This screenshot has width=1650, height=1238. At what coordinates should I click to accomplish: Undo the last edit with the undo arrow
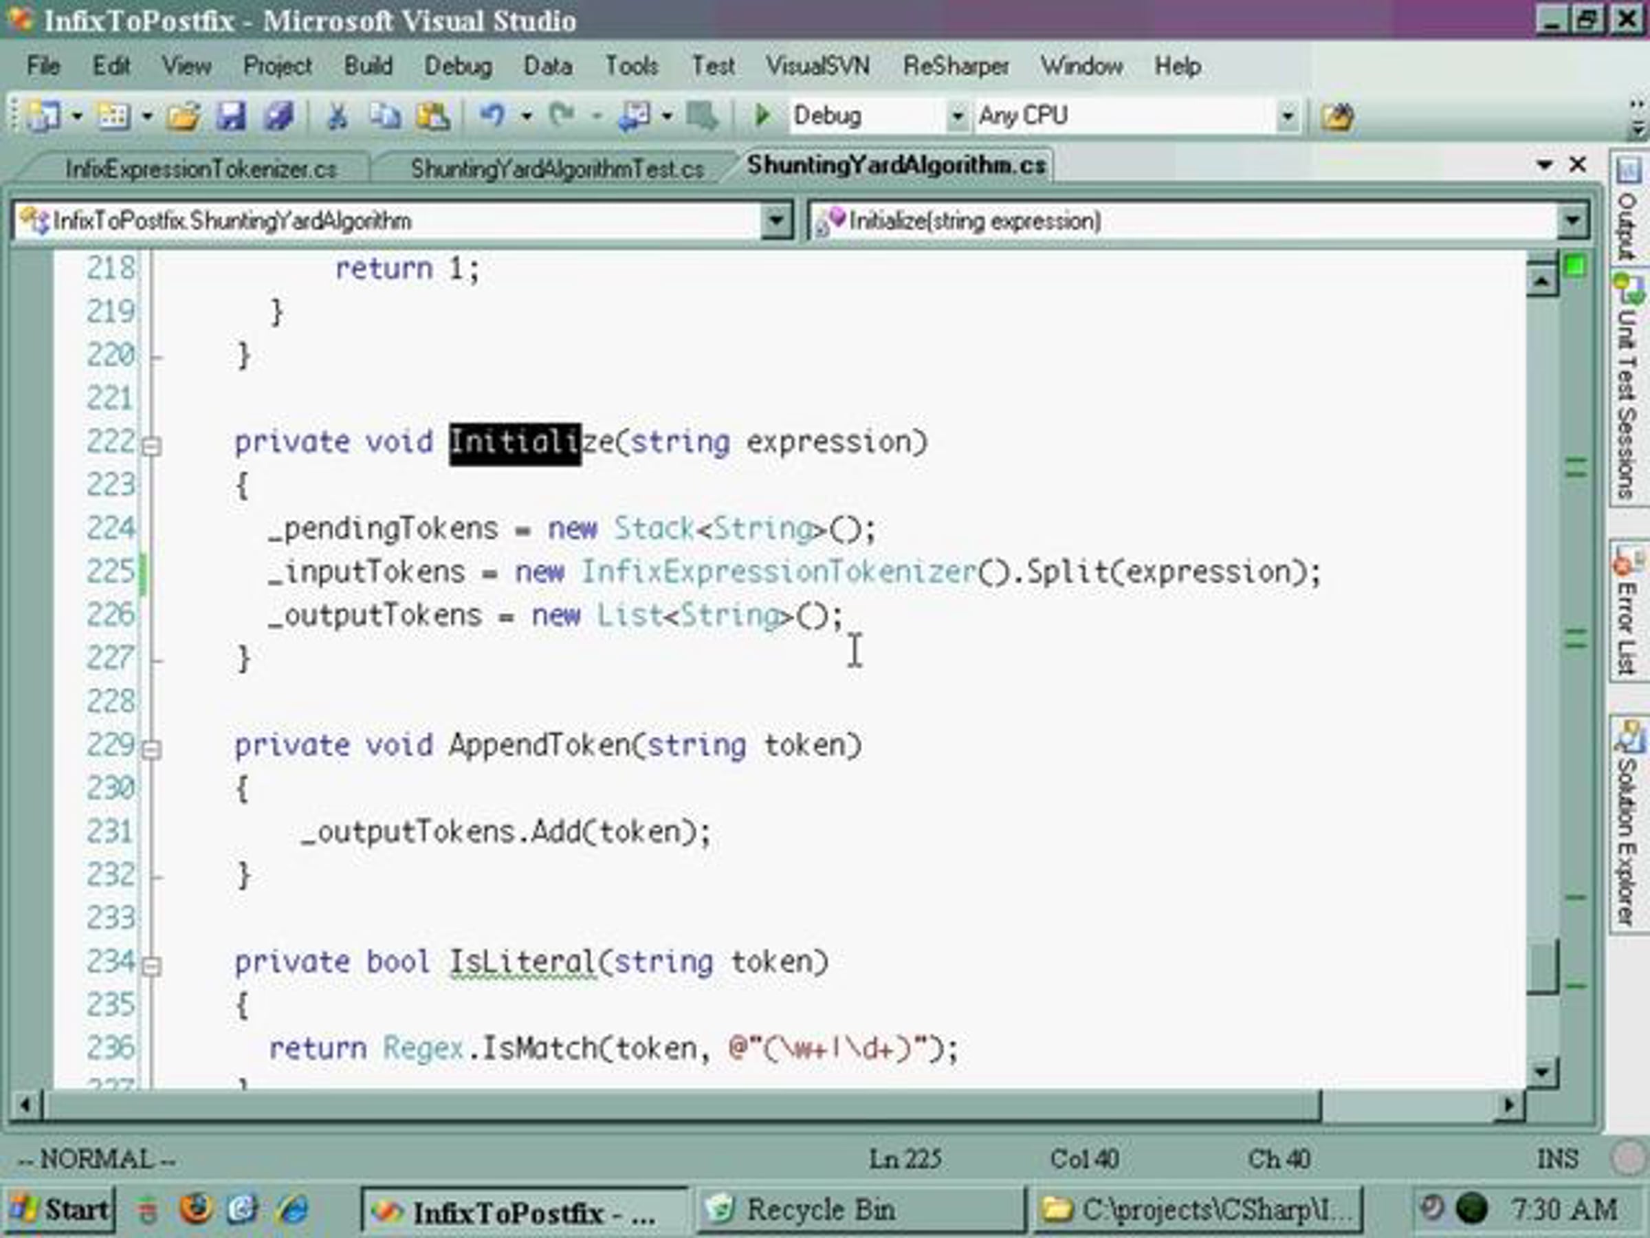coord(492,116)
